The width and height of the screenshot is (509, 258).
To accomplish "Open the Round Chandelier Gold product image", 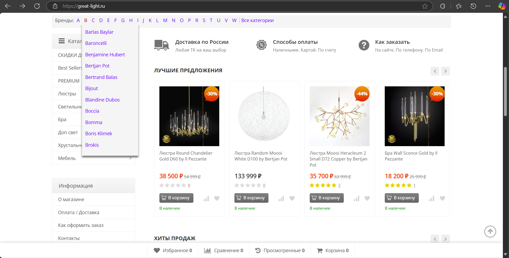I will (189, 116).
